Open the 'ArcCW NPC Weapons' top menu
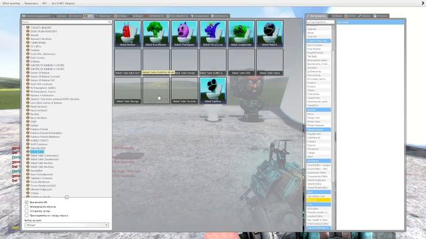The image size is (426, 239). 63,3
